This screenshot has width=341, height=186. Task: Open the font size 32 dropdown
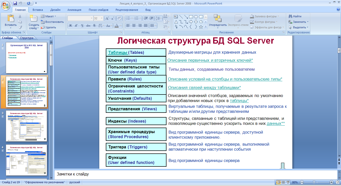(x=102, y=18)
